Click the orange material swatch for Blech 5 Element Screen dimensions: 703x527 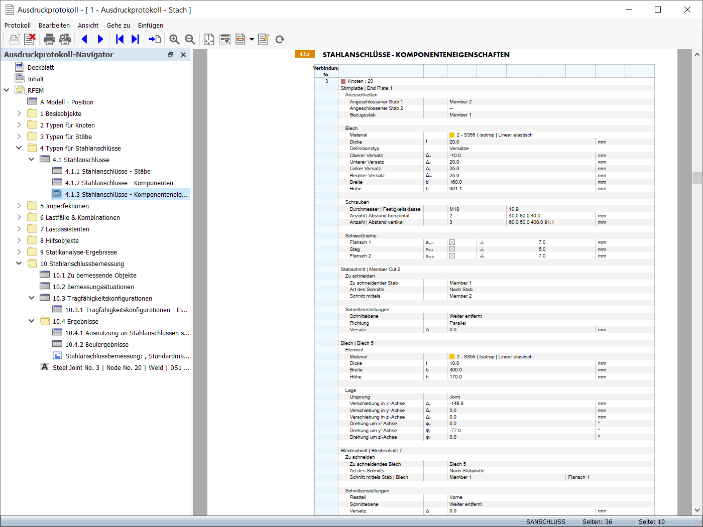(452, 357)
